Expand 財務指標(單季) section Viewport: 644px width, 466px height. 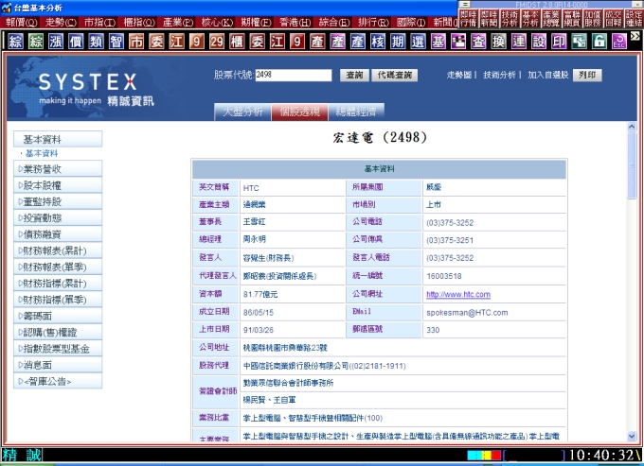58,300
